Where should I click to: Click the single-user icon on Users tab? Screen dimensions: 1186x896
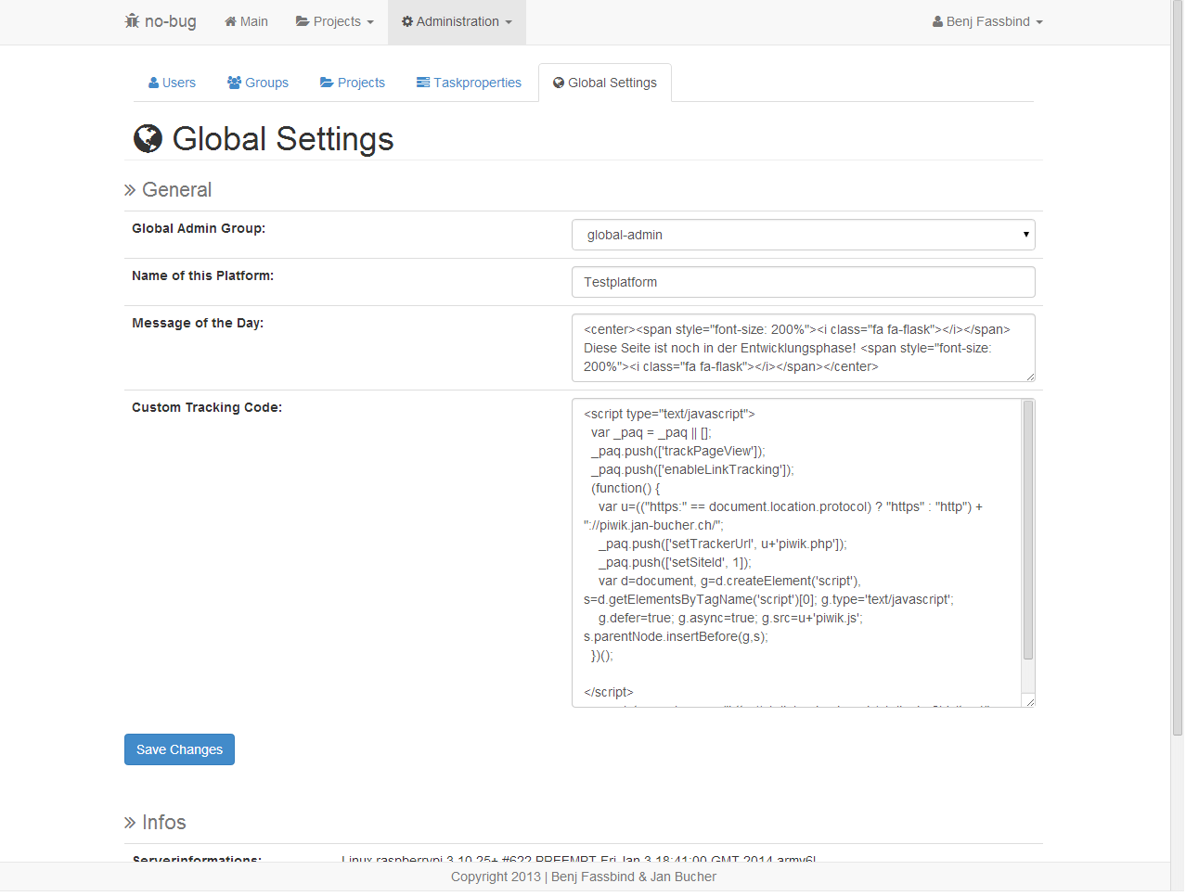click(x=153, y=83)
